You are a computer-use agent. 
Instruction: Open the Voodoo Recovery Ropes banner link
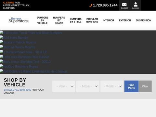(19, 66)
